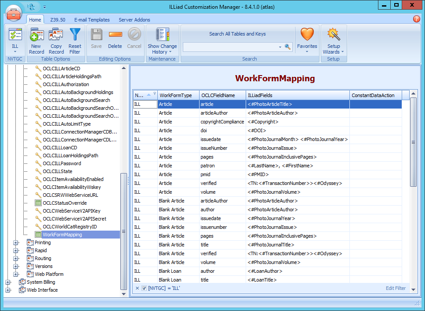Toggle the [NVTGC] = 'ILL' filter checkbox
Viewport: 425px width, 311px height.
[x=145, y=288]
